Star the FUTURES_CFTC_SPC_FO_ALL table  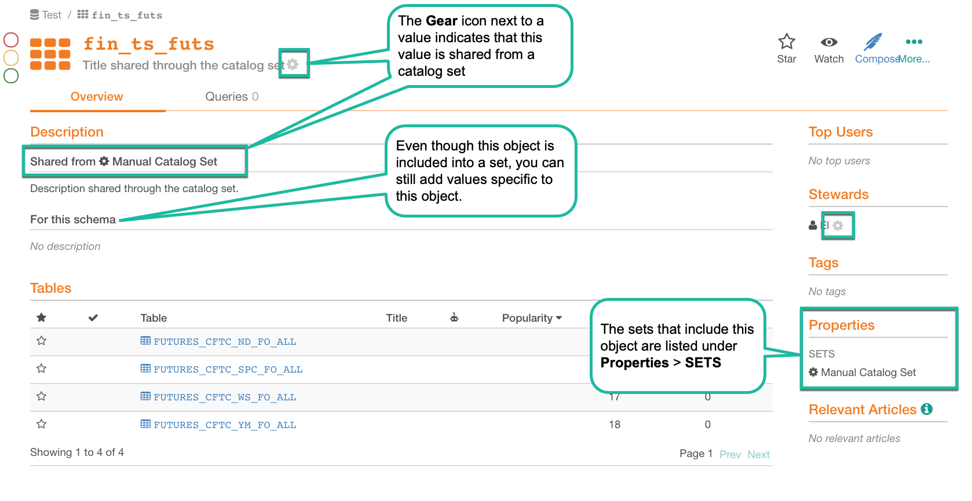(41, 369)
